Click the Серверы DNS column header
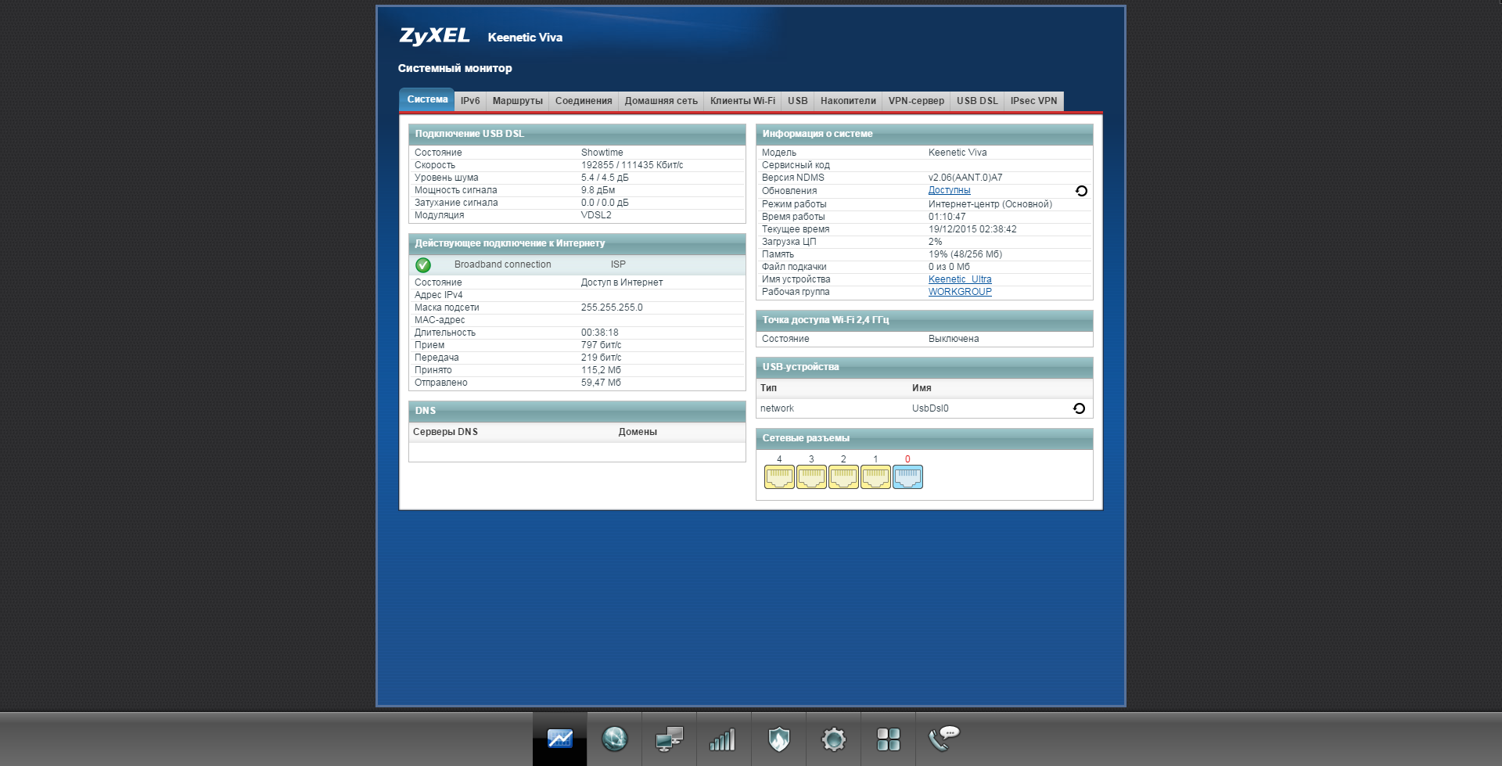1502x766 pixels. coord(445,432)
